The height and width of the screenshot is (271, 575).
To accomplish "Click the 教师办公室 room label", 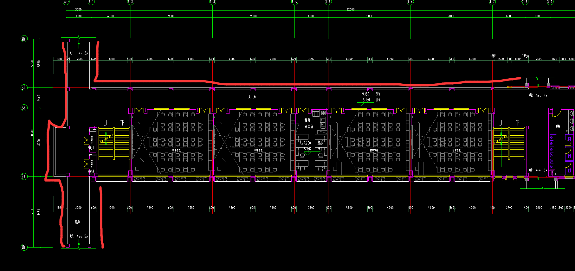I will click(309, 123).
